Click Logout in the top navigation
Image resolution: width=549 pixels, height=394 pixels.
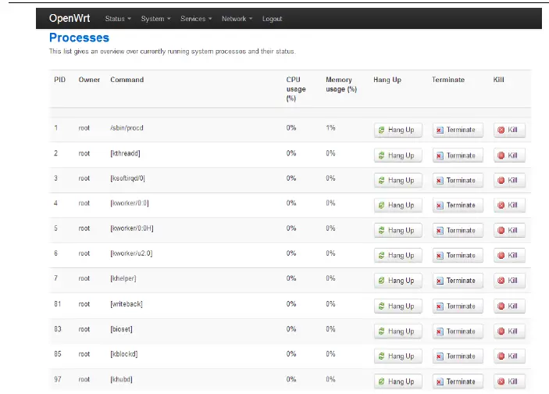[x=273, y=19]
